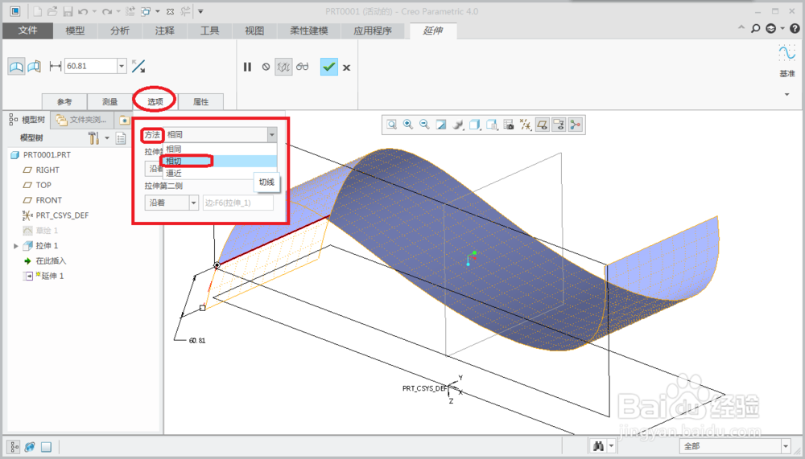Click Save disk icon in quick access

tap(68, 11)
